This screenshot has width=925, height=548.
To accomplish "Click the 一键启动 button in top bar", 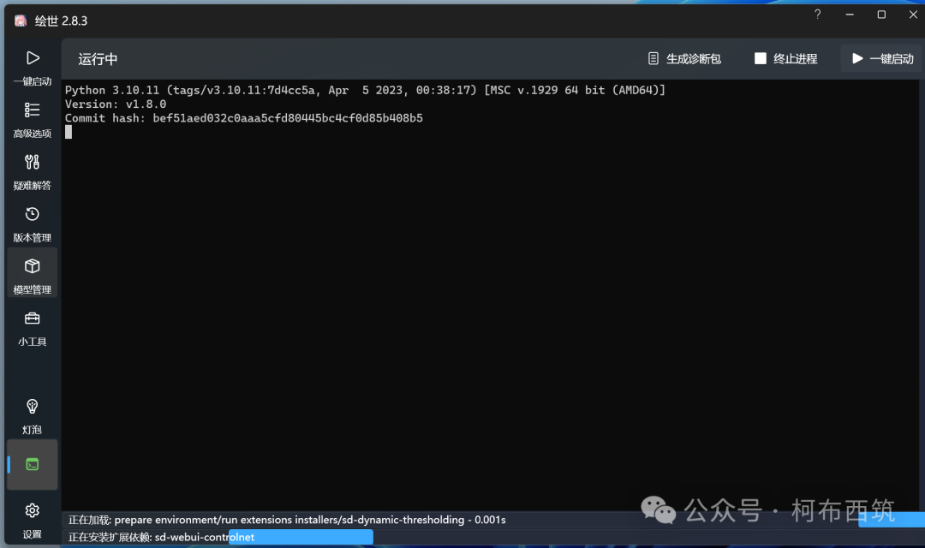I will tap(882, 58).
